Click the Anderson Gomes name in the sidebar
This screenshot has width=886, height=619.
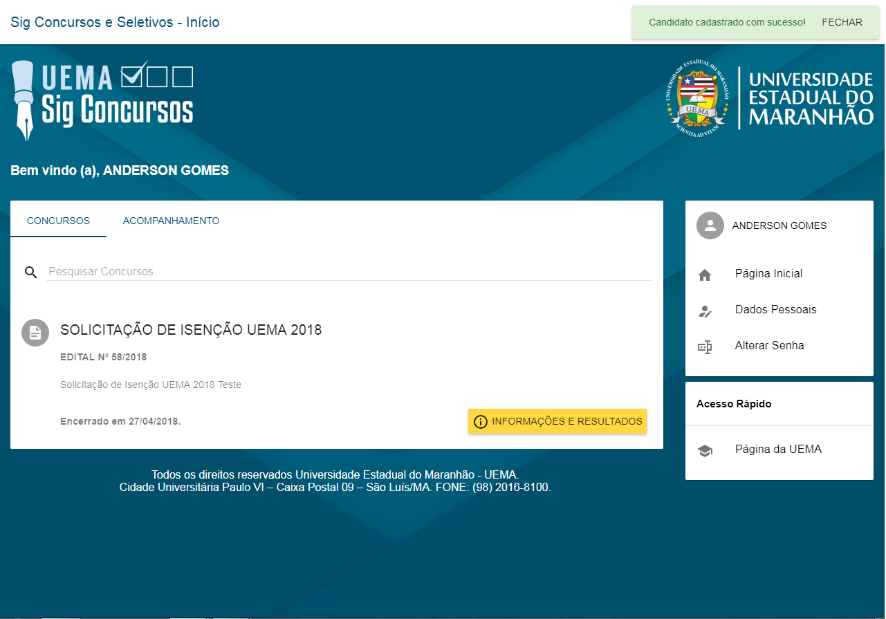[779, 225]
